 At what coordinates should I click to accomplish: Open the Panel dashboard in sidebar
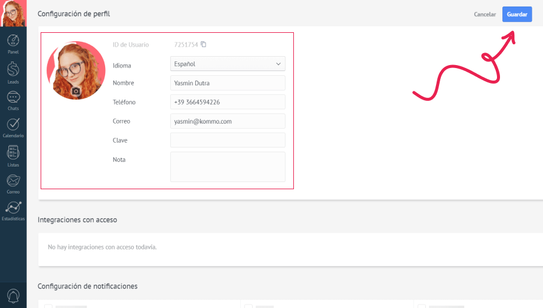[x=13, y=44]
